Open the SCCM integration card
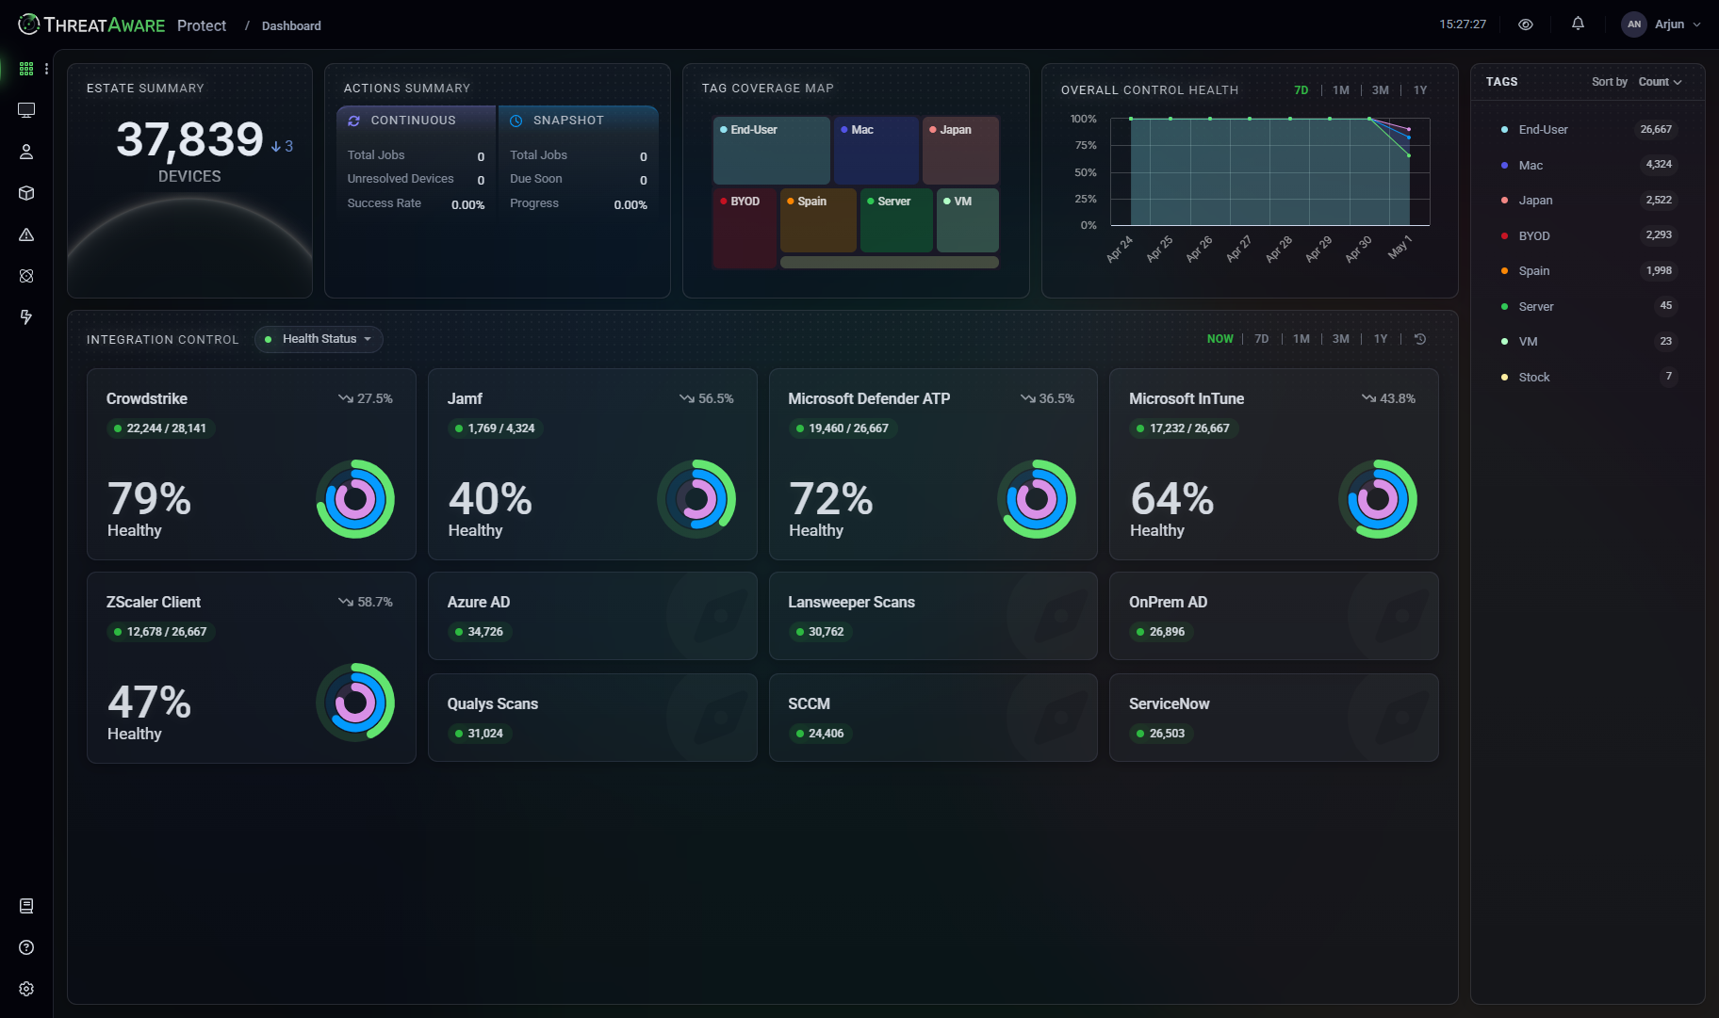This screenshot has height=1018, width=1719. pyautogui.click(x=933, y=718)
